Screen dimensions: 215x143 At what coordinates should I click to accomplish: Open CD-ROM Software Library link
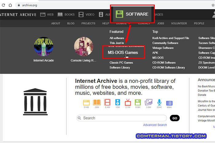[x=169, y=68]
